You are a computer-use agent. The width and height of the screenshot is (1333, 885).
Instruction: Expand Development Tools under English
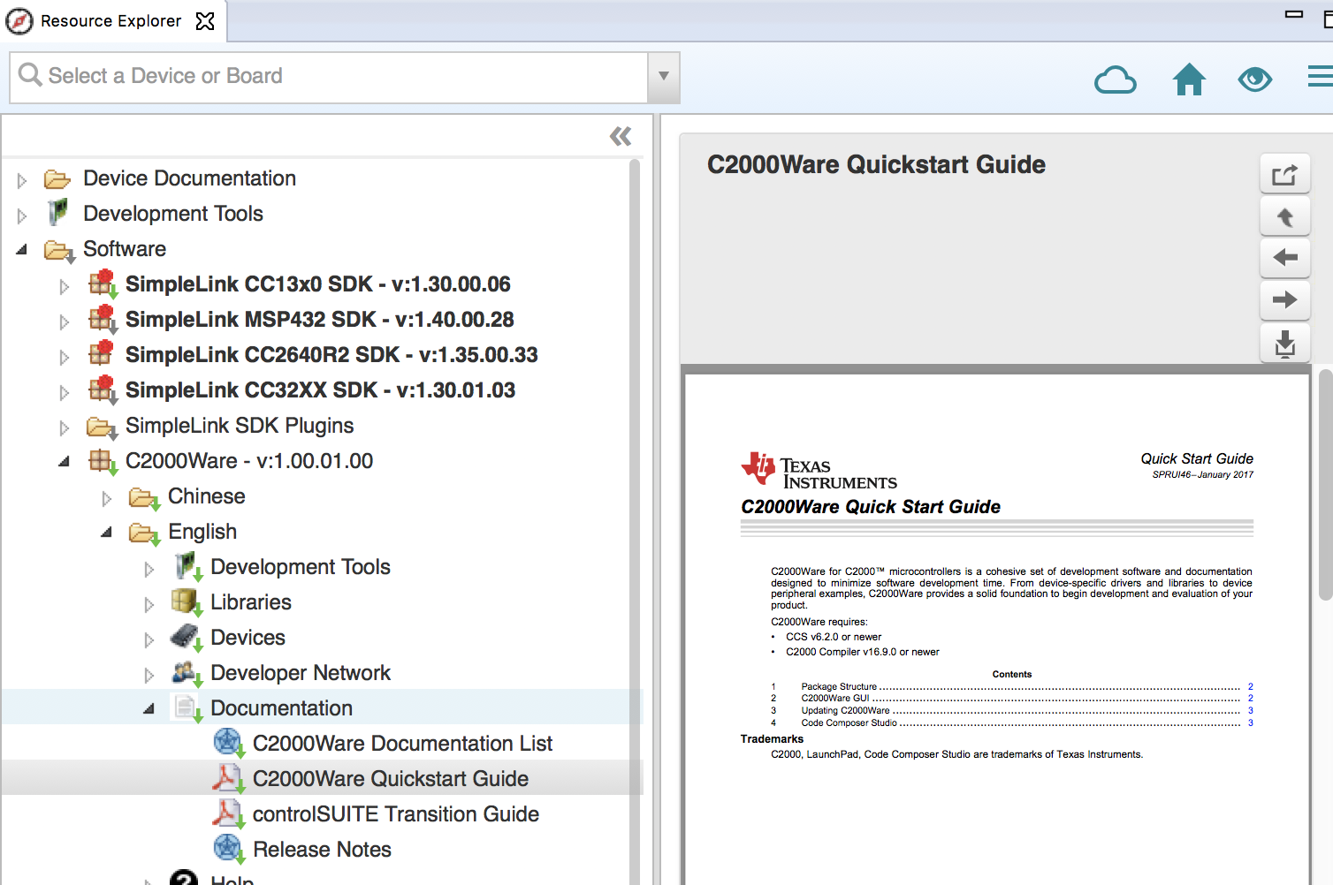[149, 569]
